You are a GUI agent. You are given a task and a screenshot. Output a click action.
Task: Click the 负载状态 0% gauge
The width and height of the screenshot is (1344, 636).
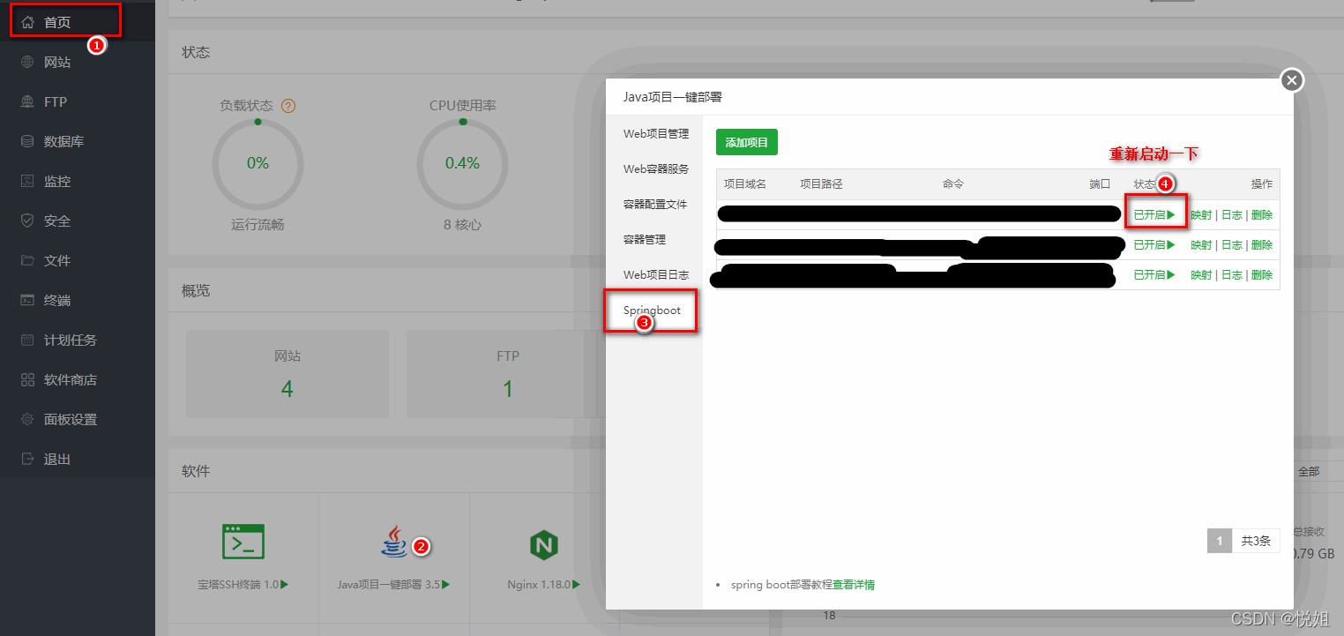pos(258,164)
